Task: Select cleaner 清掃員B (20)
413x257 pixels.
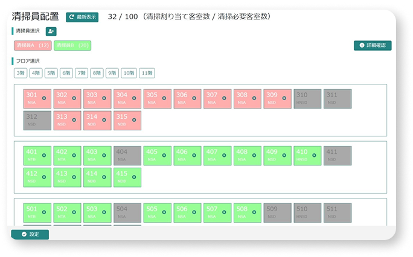Action: (x=72, y=45)
